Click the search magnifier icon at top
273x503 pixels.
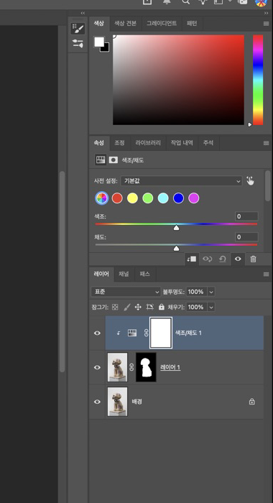coord(186,1)
